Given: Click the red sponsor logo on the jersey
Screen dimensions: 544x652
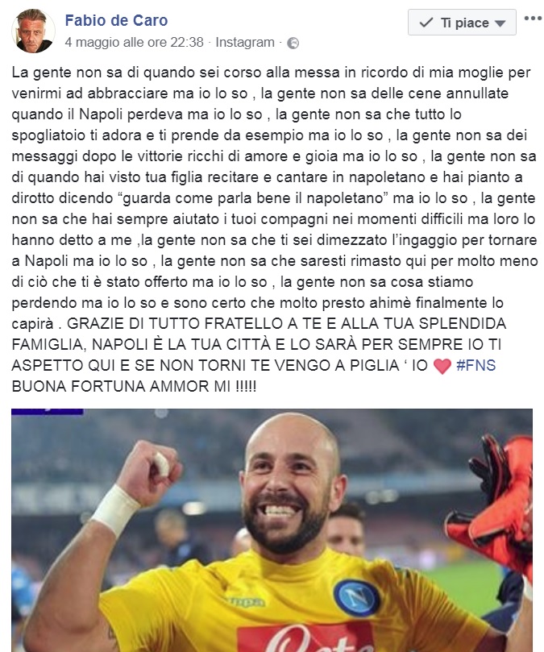Looking at the screenshot, I should click(x=305, y=637).
